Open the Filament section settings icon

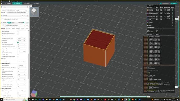[28, 16]
